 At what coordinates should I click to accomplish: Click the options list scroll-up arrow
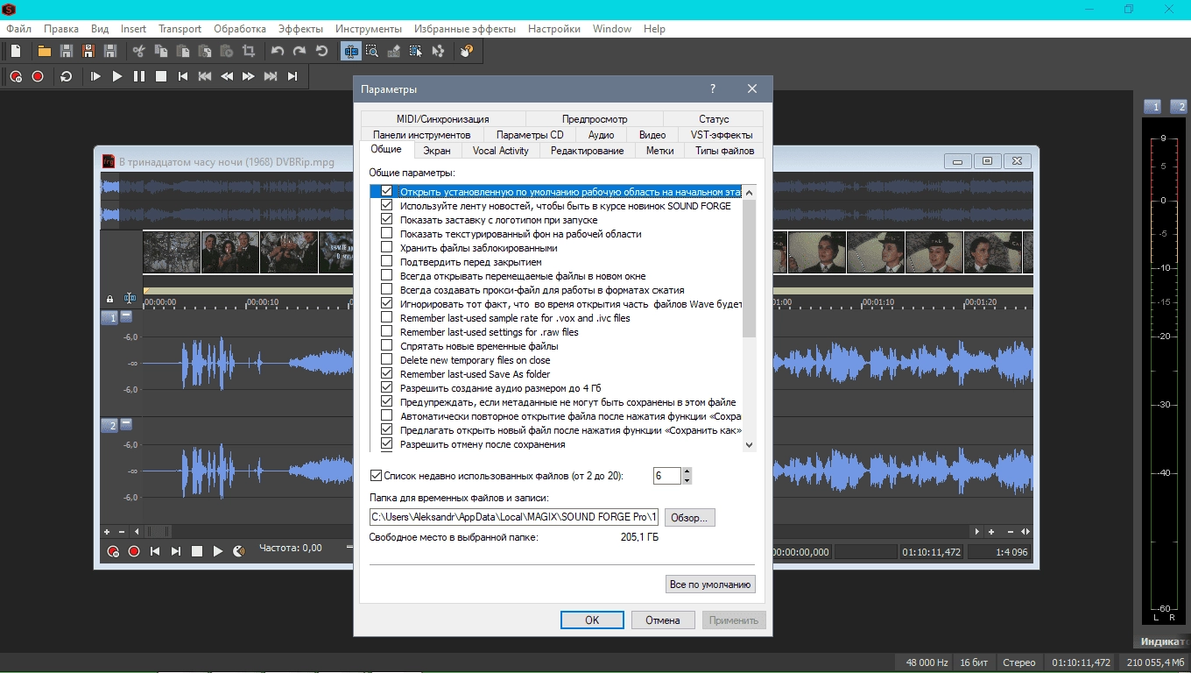(749, 192)
